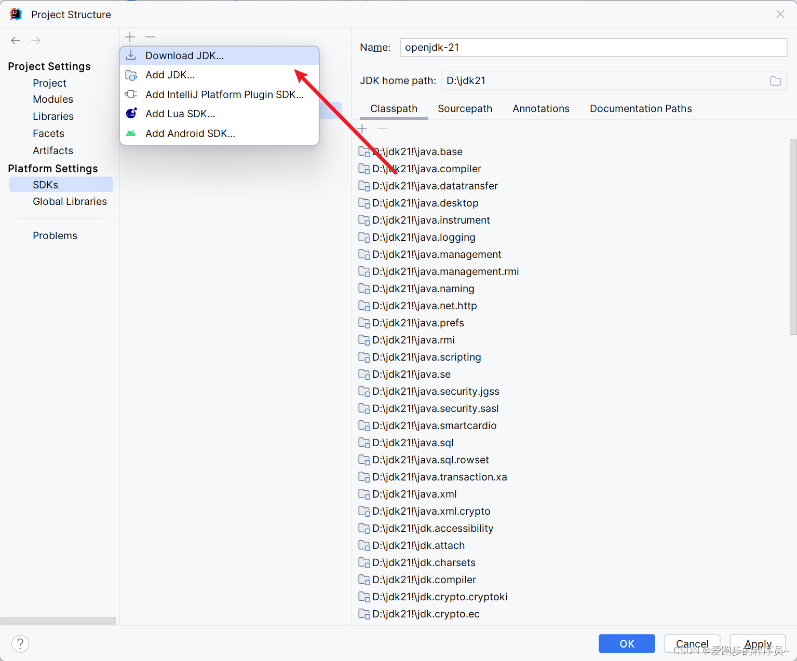This screenshot has height=661, width=797.
Task: Select D:\jdk21!\jdk.accessibility entry
Action: click(x=433, y=529)
